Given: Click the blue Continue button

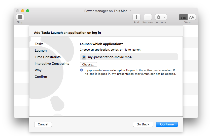Looking at the screenshot, I should pos(167,124).
